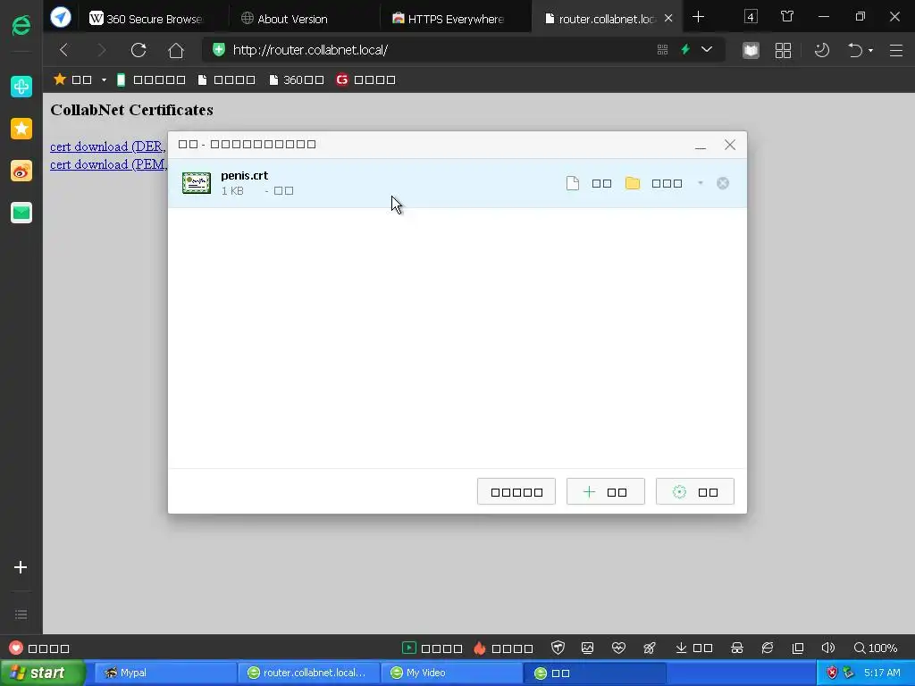
Task: Open the red G icon bookmark
Action: pos(365,79)
